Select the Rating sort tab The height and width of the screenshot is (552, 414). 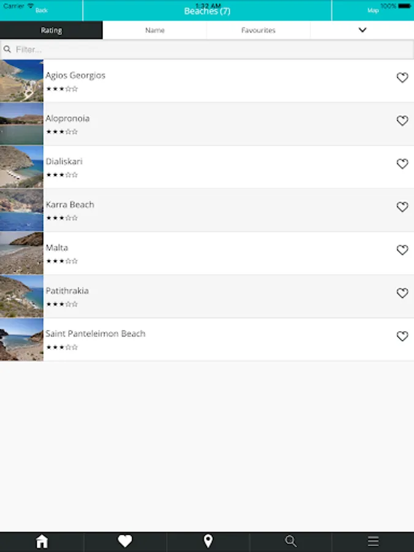tap(52, 30)
